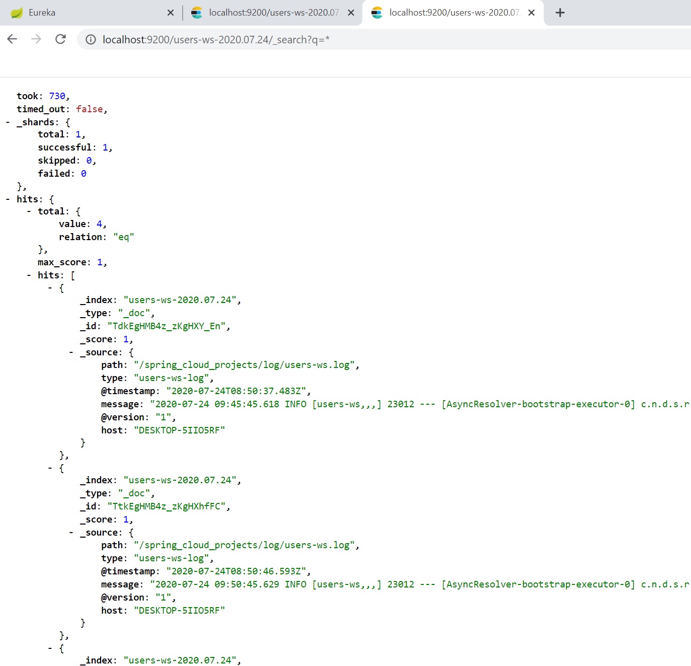Screen dimensions: 691x666
Task: Collapse the nested hits array
Action: 29,275
